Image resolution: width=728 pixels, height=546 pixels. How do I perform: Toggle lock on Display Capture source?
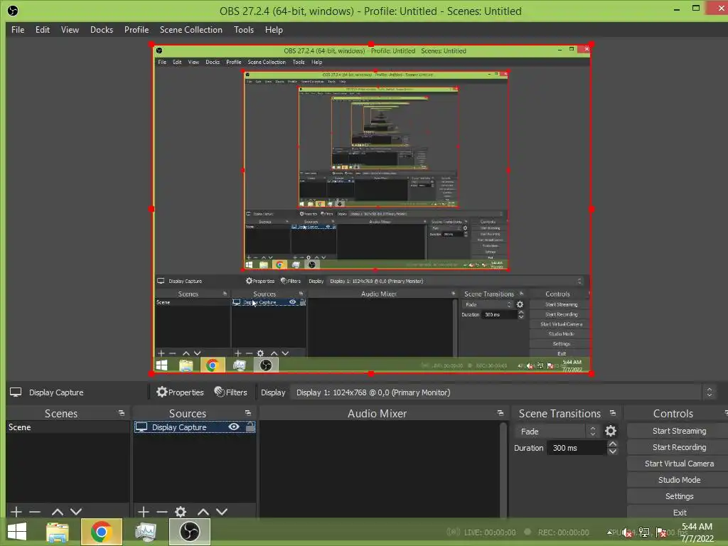(x=250, y=427)
